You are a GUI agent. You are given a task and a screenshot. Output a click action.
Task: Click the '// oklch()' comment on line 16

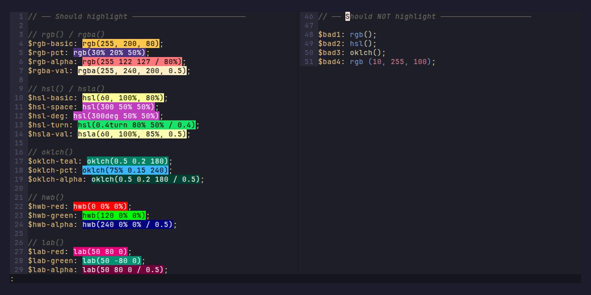click(x=51, y=152)
